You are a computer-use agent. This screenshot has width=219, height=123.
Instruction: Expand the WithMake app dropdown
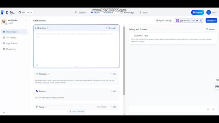click(109, 13)
